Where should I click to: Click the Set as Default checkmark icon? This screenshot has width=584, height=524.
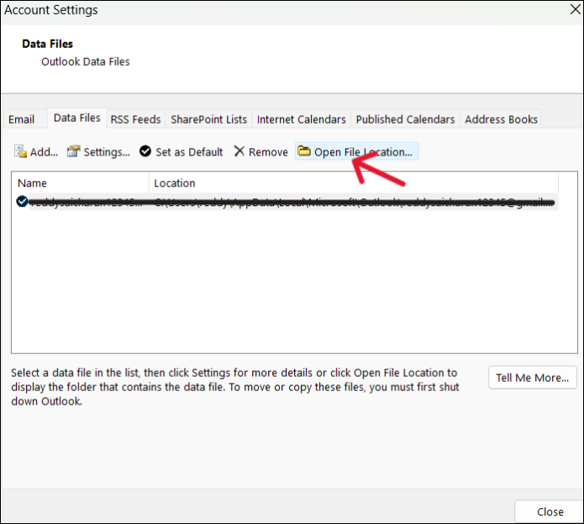click(145, 151)
